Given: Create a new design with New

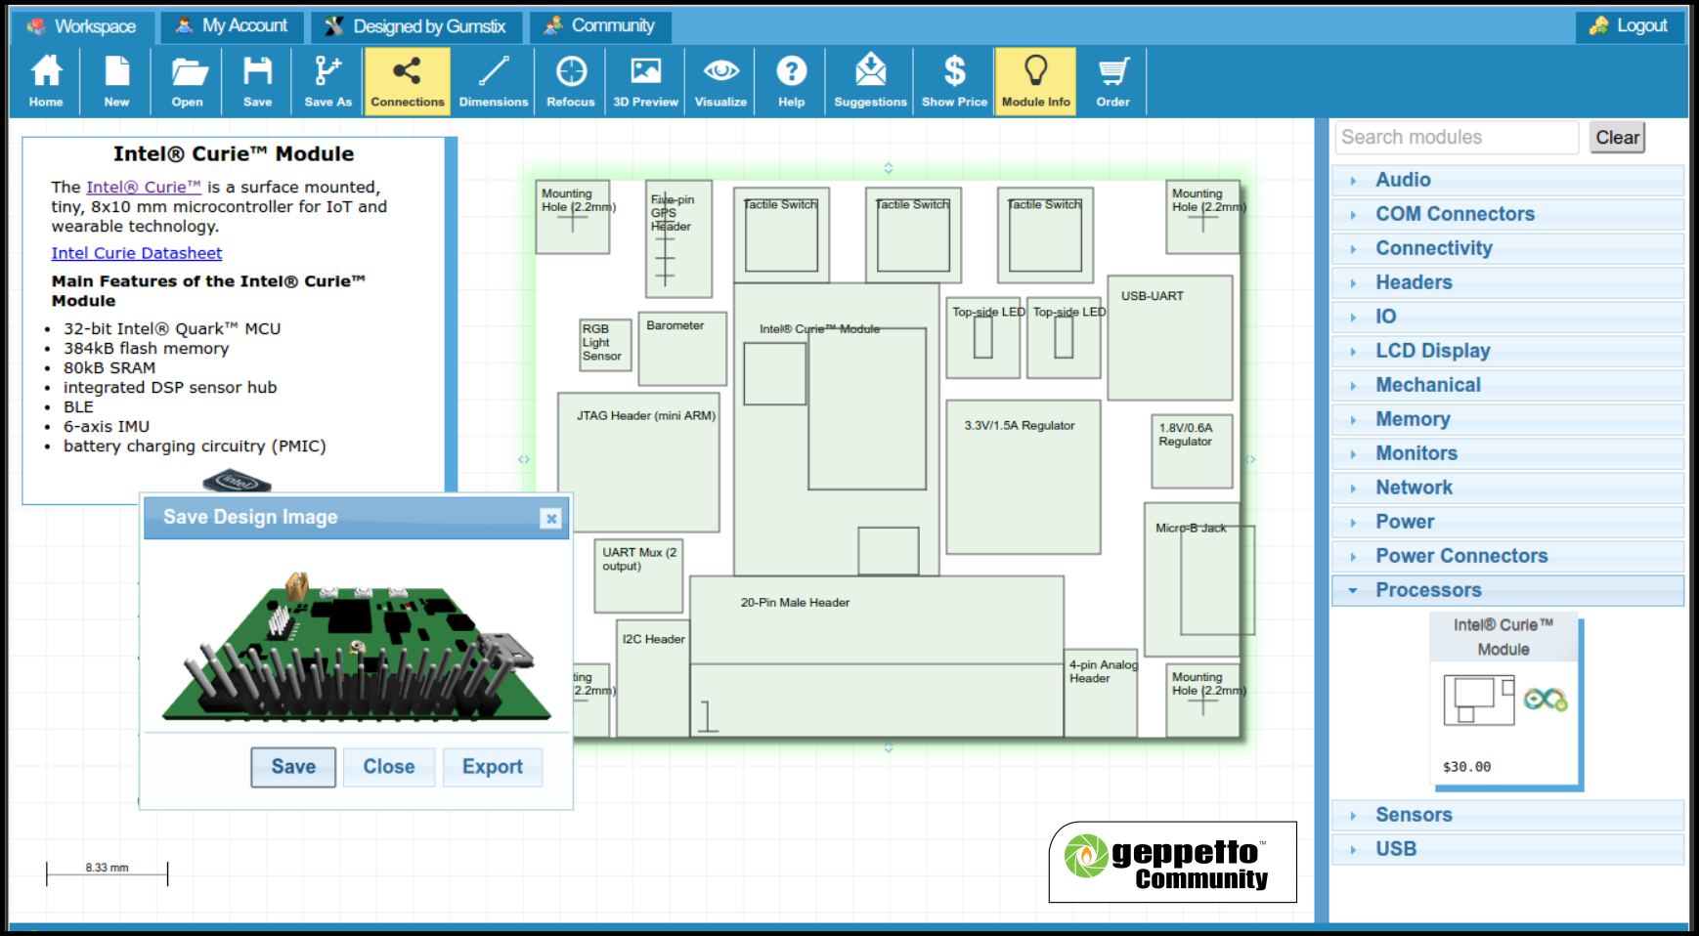Looking at the screenshot, I should pos(116,82).
